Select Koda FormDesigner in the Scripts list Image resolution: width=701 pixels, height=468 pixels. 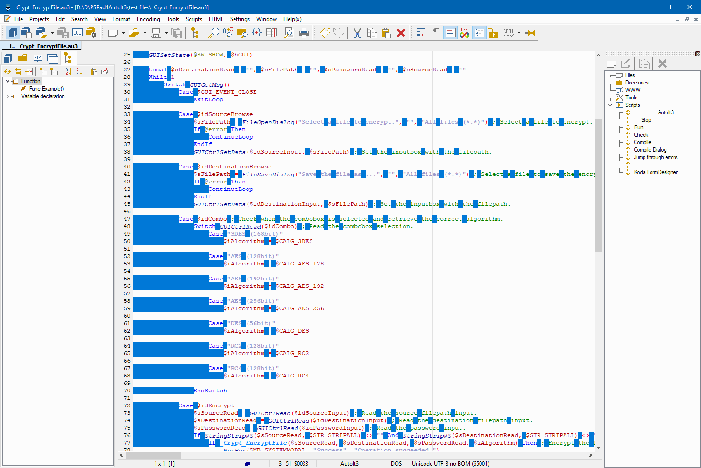pos(655,172)
